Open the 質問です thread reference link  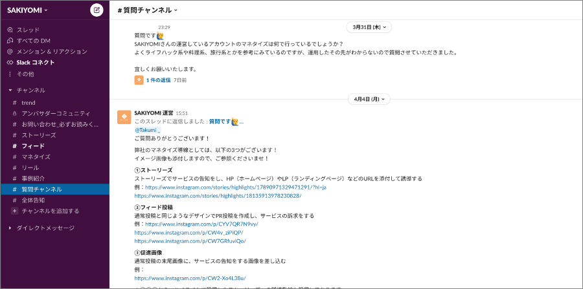pos(227,122)
